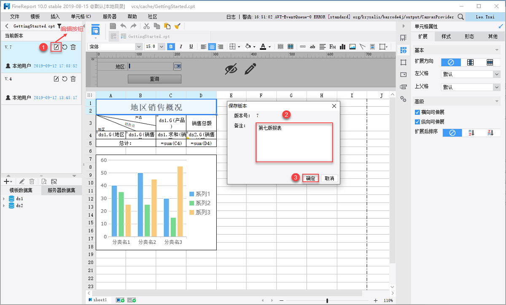Click the Leo.Tsai user account button
This screenshot has height=305, width=506.
pyautogui.click(x=485, y=17)
